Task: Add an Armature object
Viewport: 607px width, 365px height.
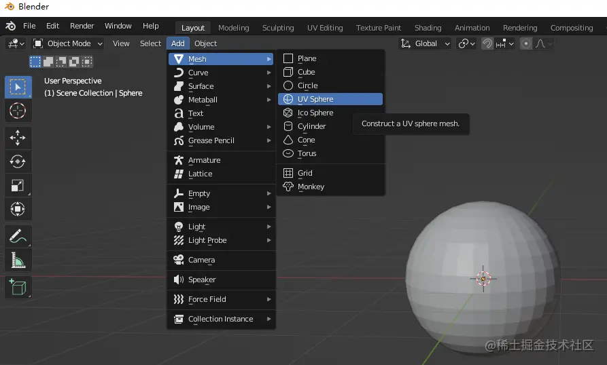Action: tap(221, 160)
